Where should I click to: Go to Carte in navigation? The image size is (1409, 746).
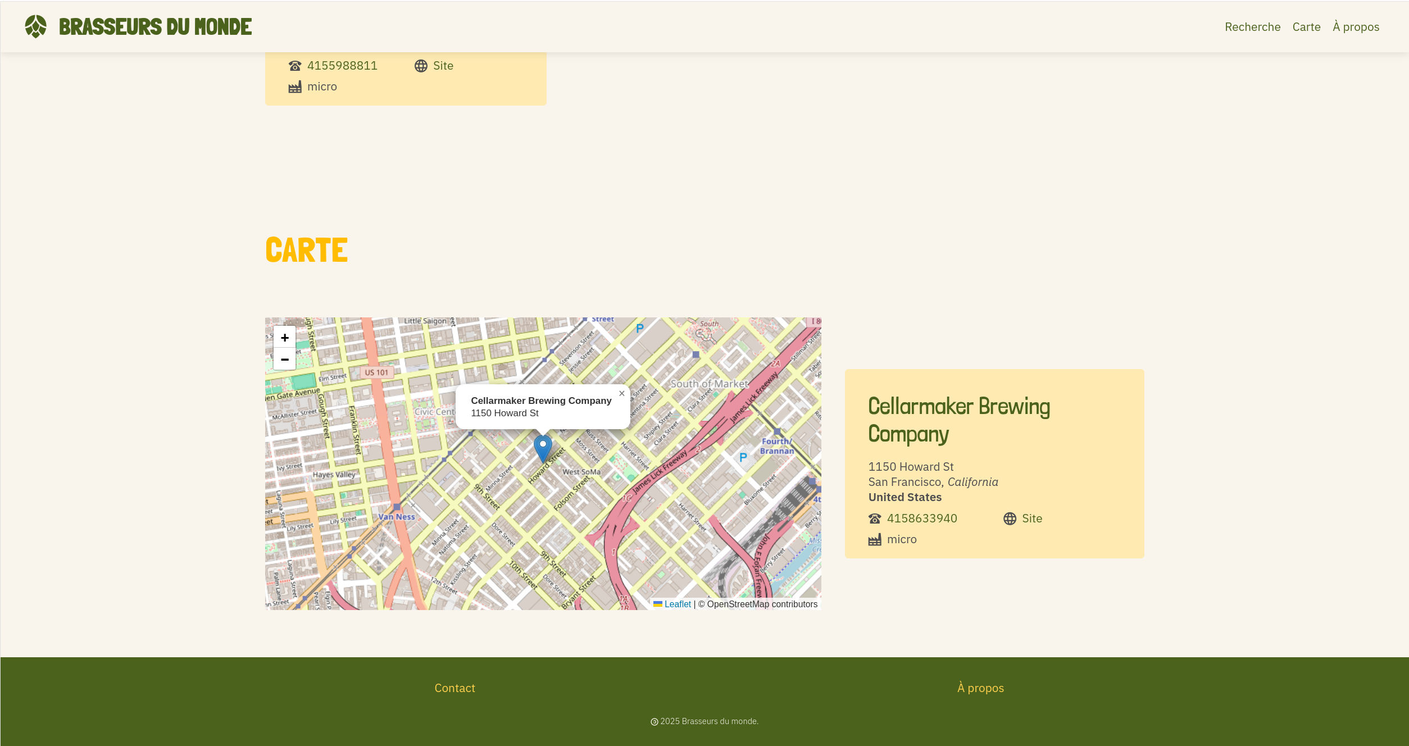point(1306,27)
